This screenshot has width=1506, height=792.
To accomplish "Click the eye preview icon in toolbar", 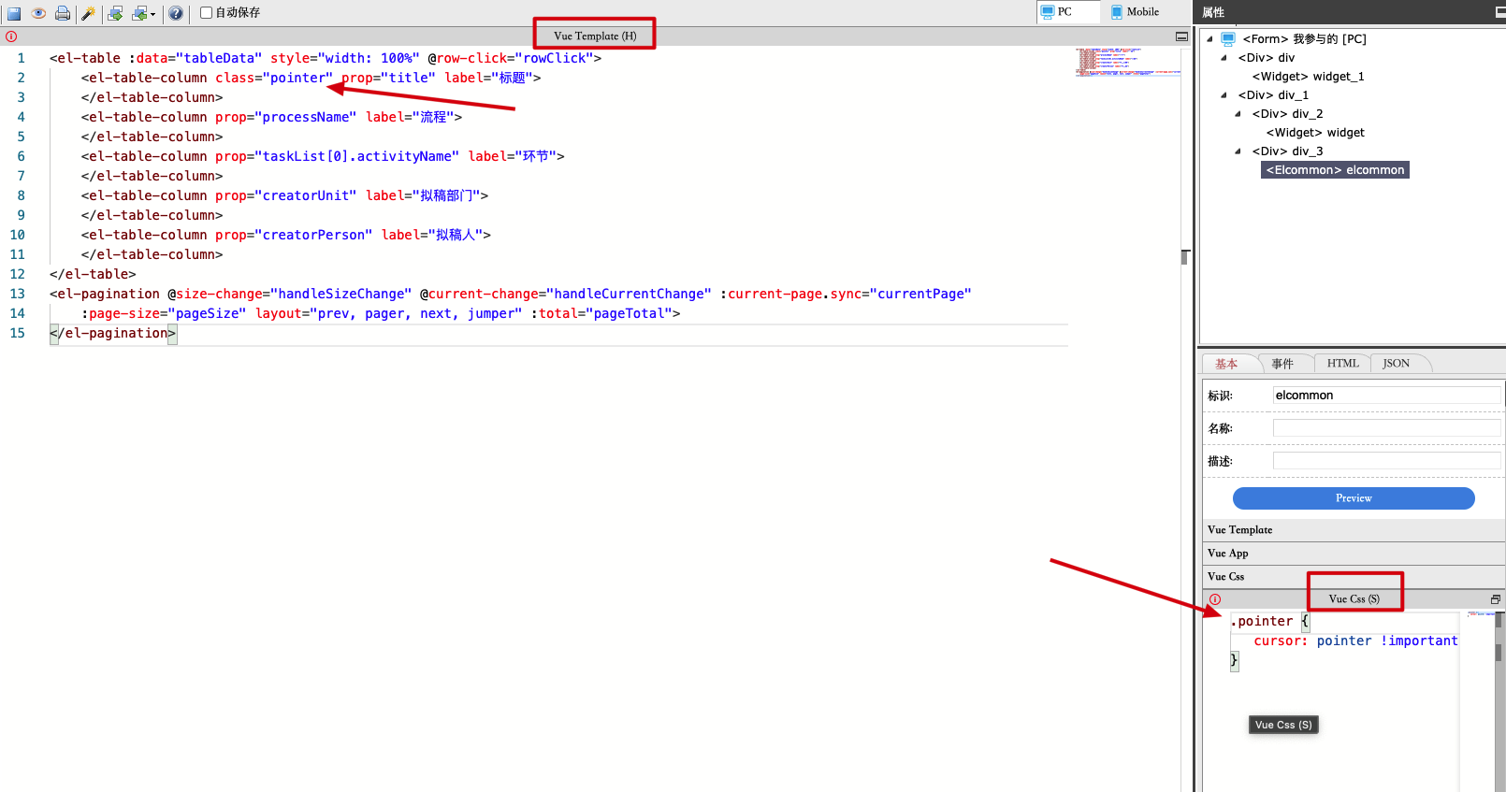I will tap(38, 13).
